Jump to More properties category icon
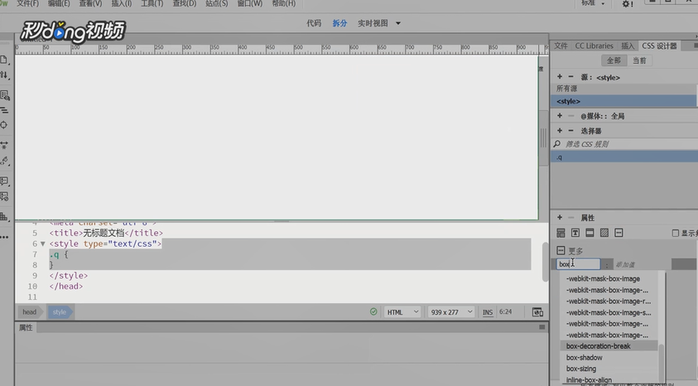This screenshot has height=386, width=698. (619, 233)
